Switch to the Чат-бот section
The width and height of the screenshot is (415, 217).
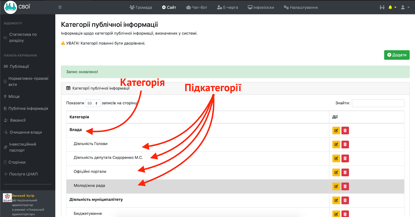pos(197,7)
